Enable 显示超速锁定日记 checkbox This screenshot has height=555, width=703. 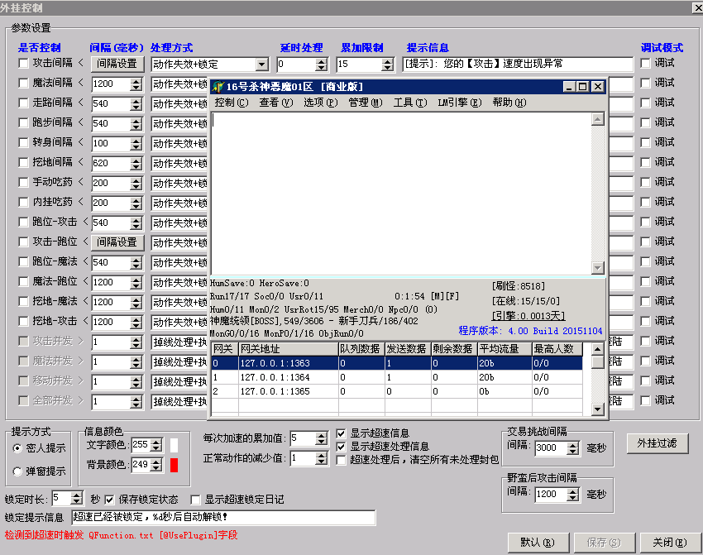pyautogui.click(x=195, y=500)
